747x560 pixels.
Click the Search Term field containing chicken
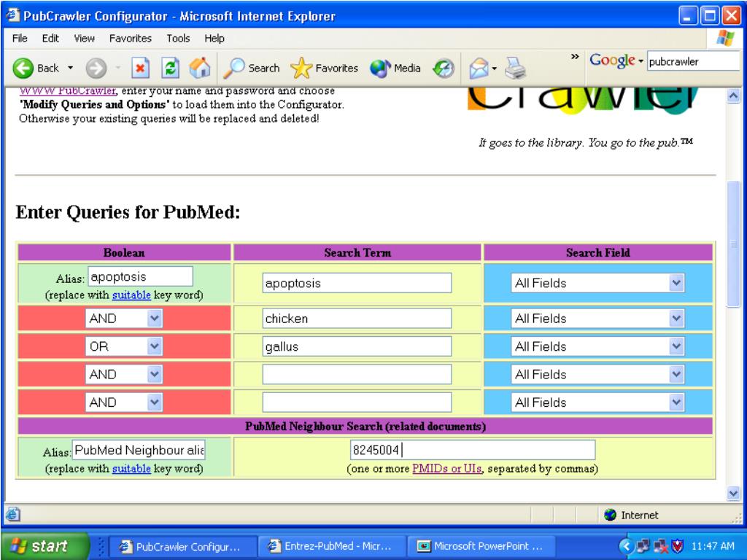pos(357,318)
